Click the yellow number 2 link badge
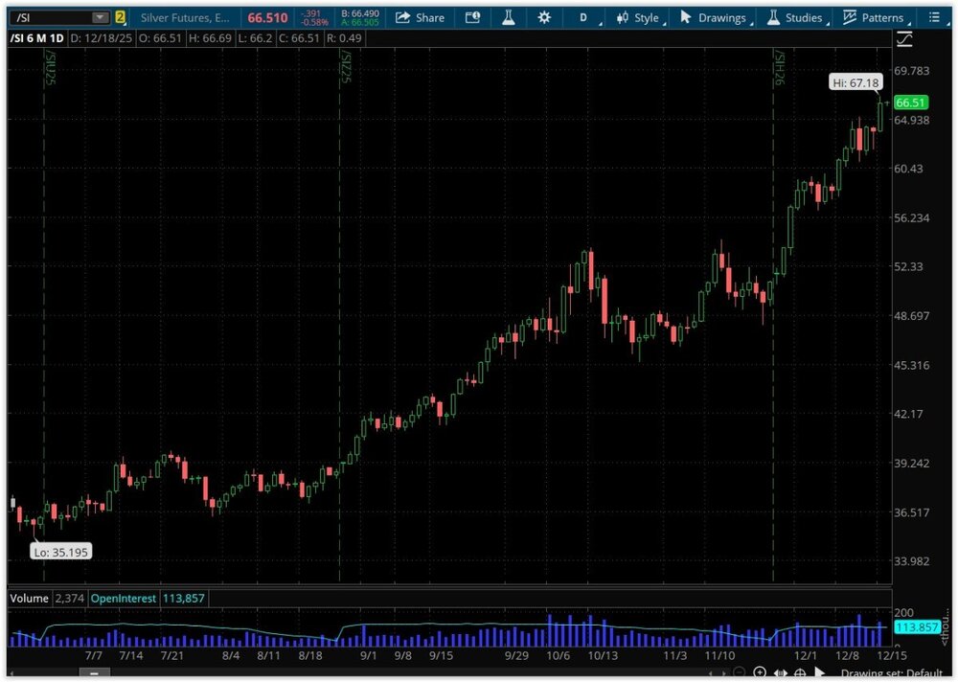 (120, 17)
